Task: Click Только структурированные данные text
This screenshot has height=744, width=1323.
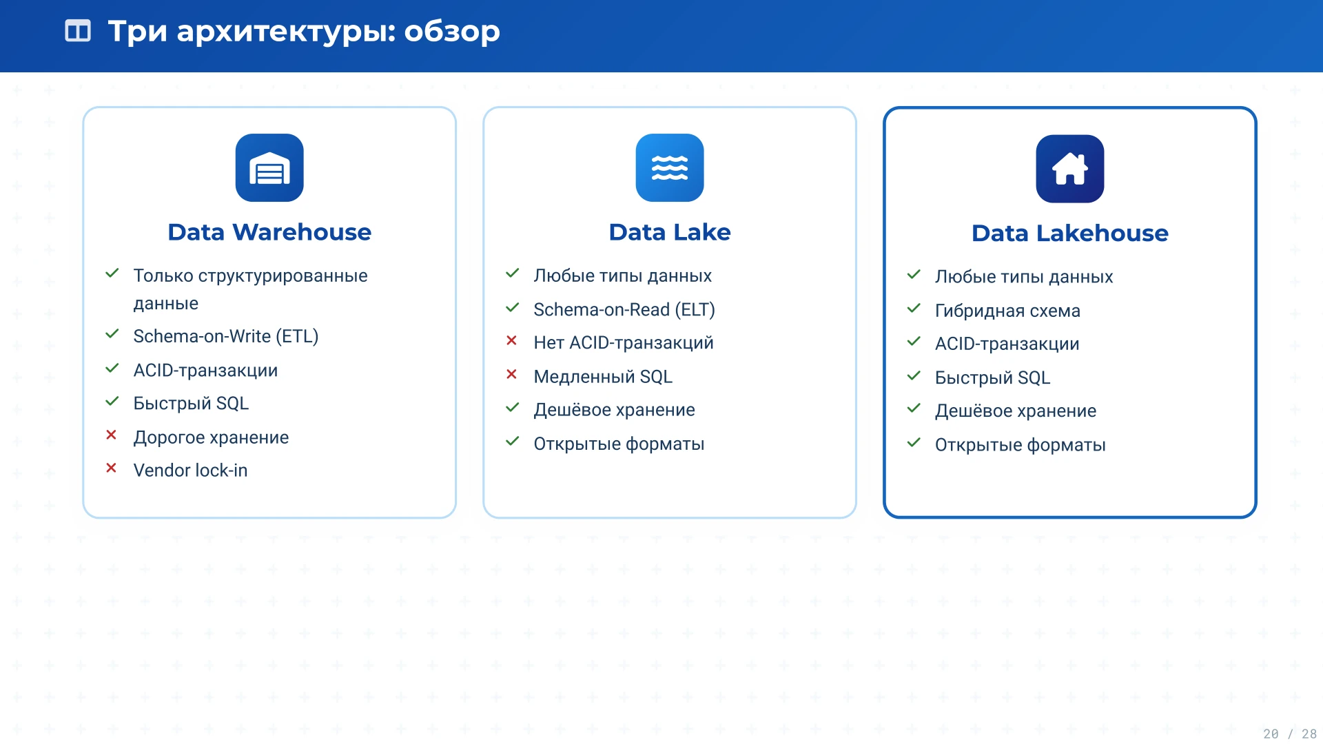Action: [250, 276]
